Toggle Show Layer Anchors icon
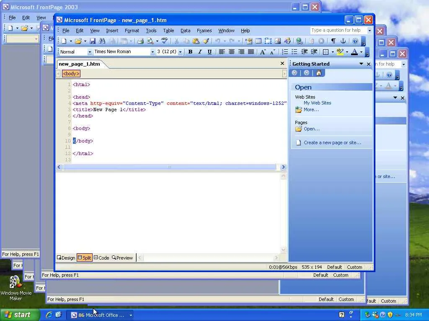 coord(343,41)
